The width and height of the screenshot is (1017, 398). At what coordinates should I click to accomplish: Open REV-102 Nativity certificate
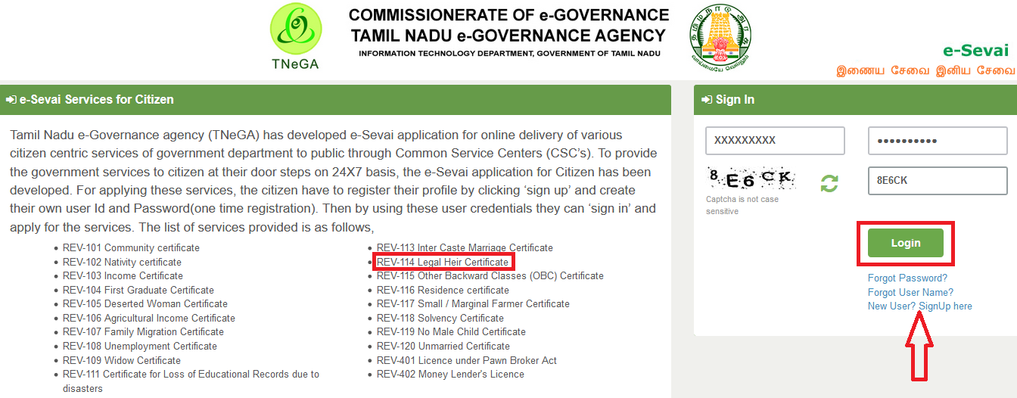(122, 262)
